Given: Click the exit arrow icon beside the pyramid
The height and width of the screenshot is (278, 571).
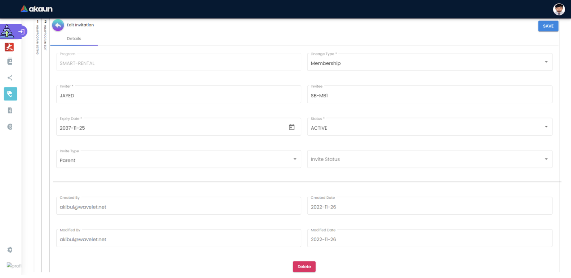Looking at the screenshot, I should (22, 32).
